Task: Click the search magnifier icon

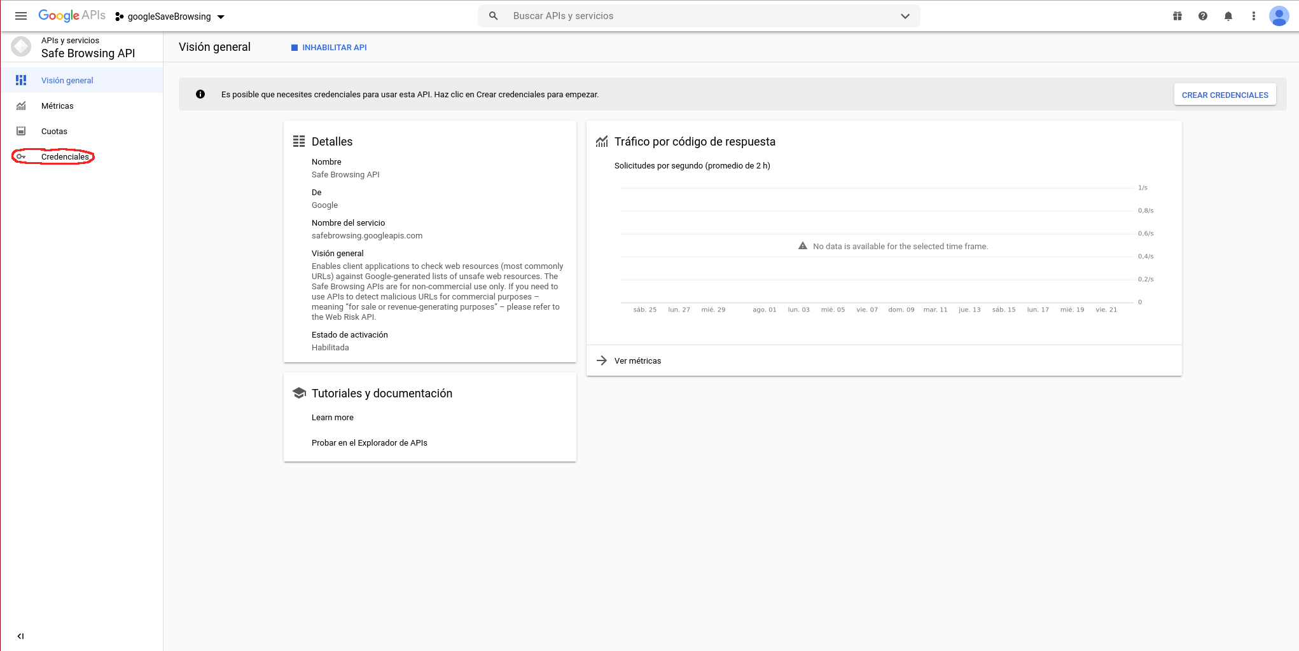Action: [494, 16]
